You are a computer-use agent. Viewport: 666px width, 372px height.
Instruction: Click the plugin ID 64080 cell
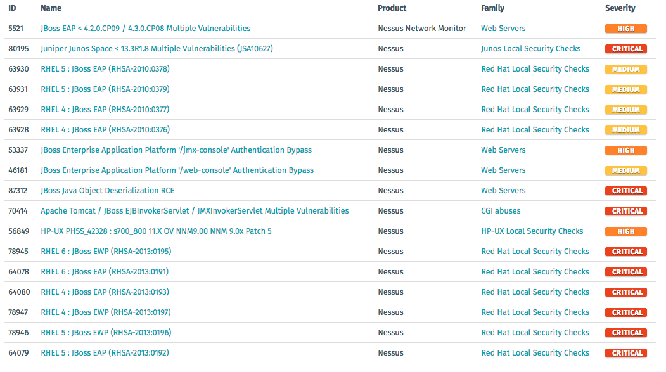click(x=19, y=292)
